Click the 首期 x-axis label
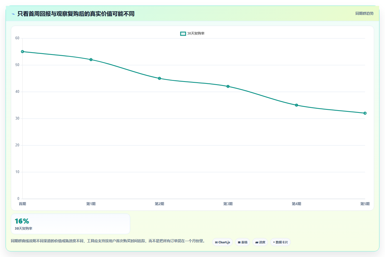The image size is (385, 257). click(x=23, y=204)
